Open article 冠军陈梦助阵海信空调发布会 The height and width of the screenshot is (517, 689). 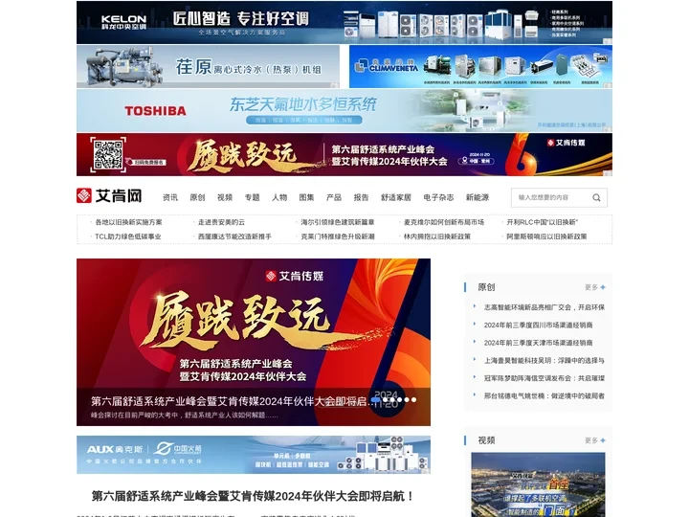544,378
